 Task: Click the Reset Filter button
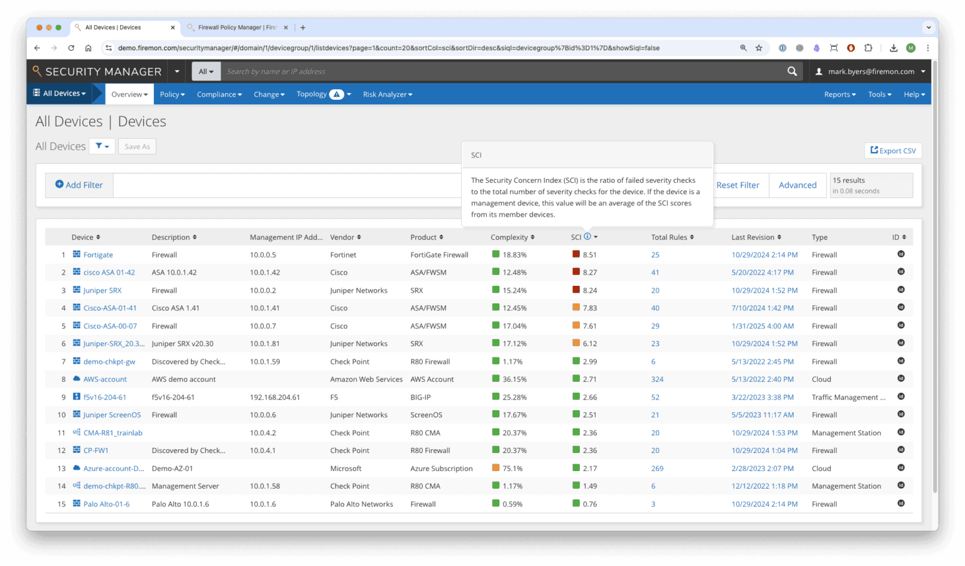point(738,185)
